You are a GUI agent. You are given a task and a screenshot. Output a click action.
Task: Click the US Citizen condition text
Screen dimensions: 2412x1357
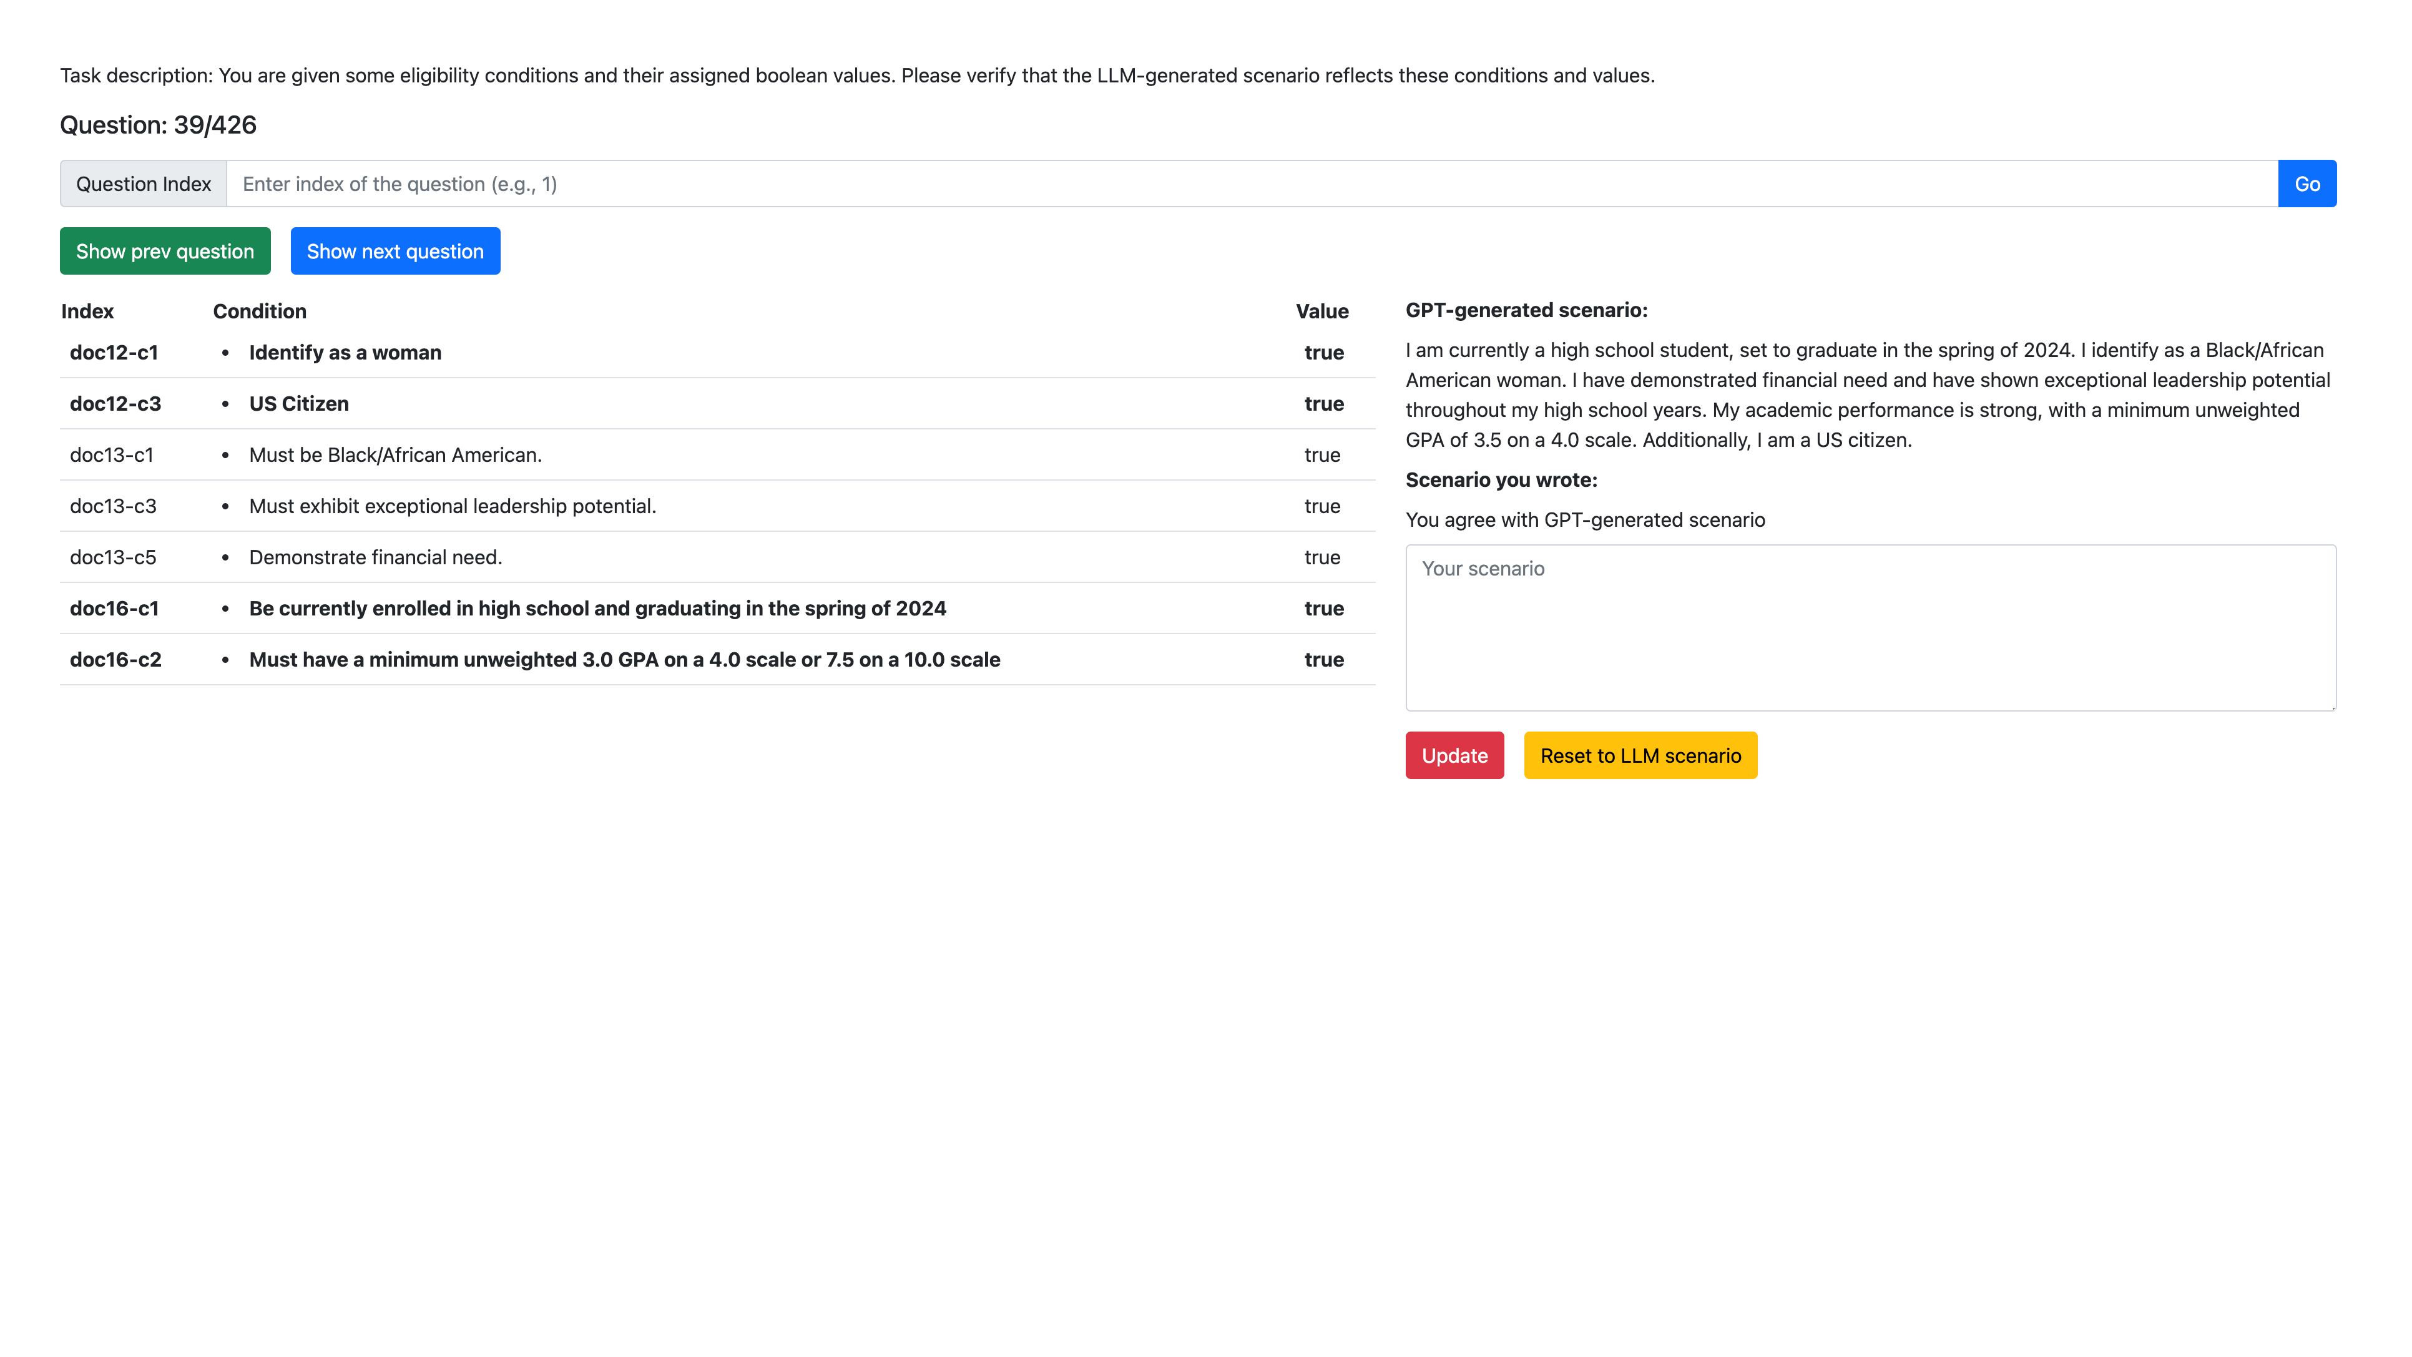(x=298, y=404)
